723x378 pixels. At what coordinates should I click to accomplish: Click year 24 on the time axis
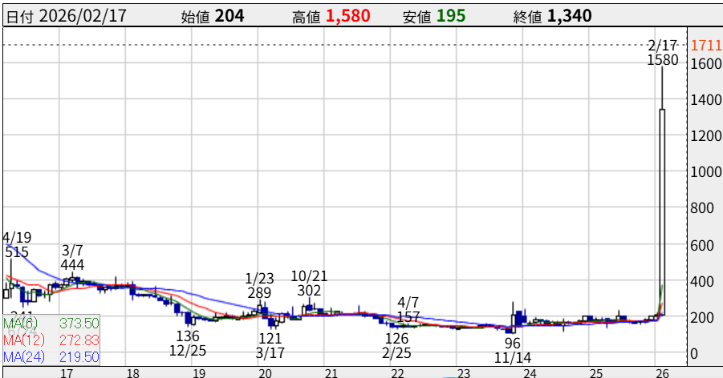click(x=529, y=373)
